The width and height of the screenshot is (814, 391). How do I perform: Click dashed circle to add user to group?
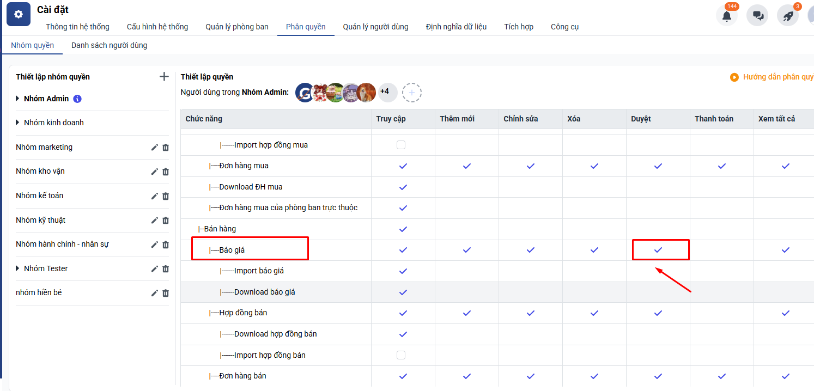(x=412, y=93)
